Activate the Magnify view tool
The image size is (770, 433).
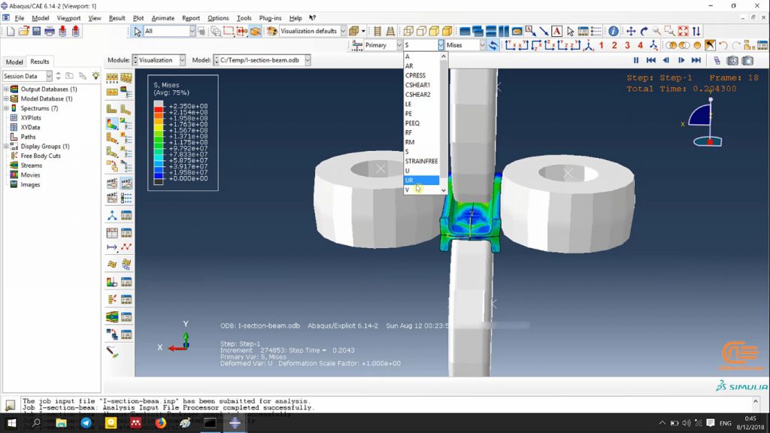[657, 32]
